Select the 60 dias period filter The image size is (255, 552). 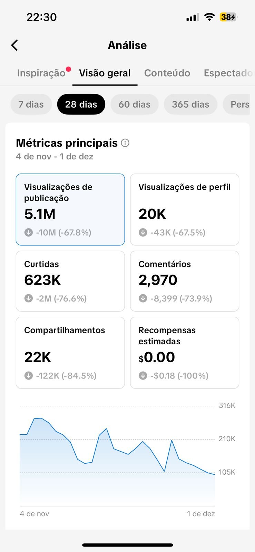point(134,104)
